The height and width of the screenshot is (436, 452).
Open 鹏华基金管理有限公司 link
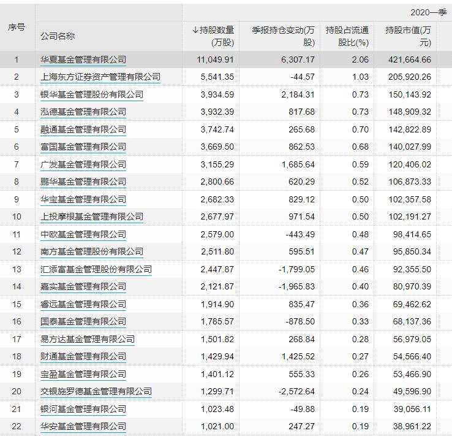pyautogui.click(x=83, y=182)
